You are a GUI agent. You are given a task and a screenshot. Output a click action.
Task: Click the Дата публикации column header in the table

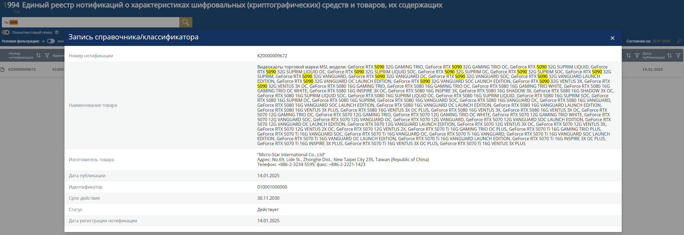tap(654, 55)
